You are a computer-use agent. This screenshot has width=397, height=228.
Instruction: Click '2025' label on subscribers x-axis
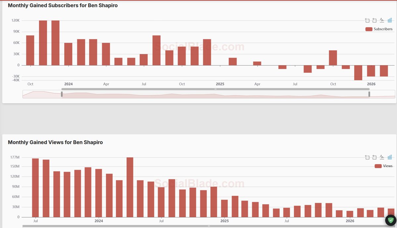tap(220, 84)
